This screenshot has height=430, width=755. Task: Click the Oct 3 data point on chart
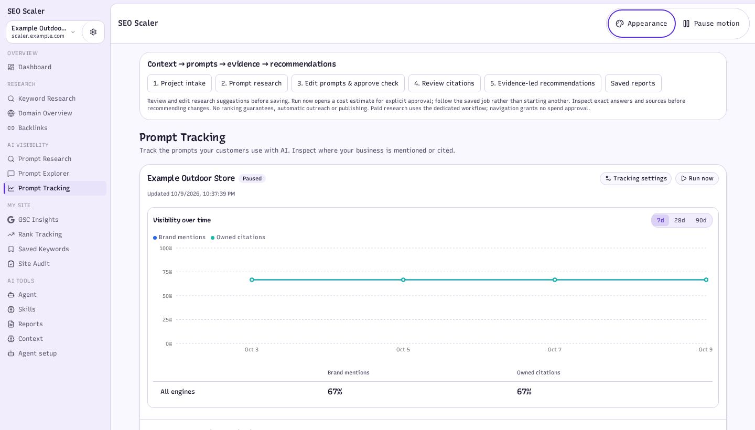coord(252,280)
